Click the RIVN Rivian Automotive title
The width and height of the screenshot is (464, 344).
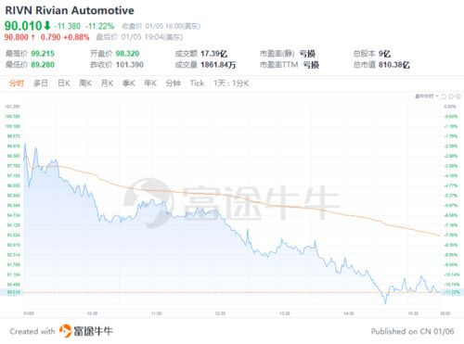[70, 10]
